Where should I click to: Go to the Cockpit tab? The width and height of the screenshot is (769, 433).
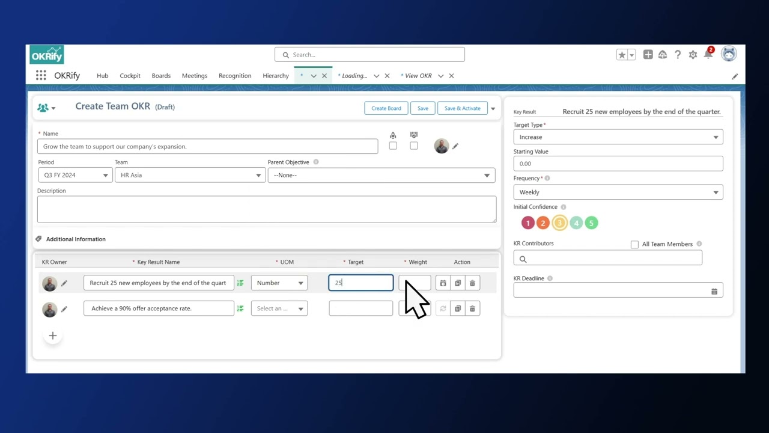[130, 76]
